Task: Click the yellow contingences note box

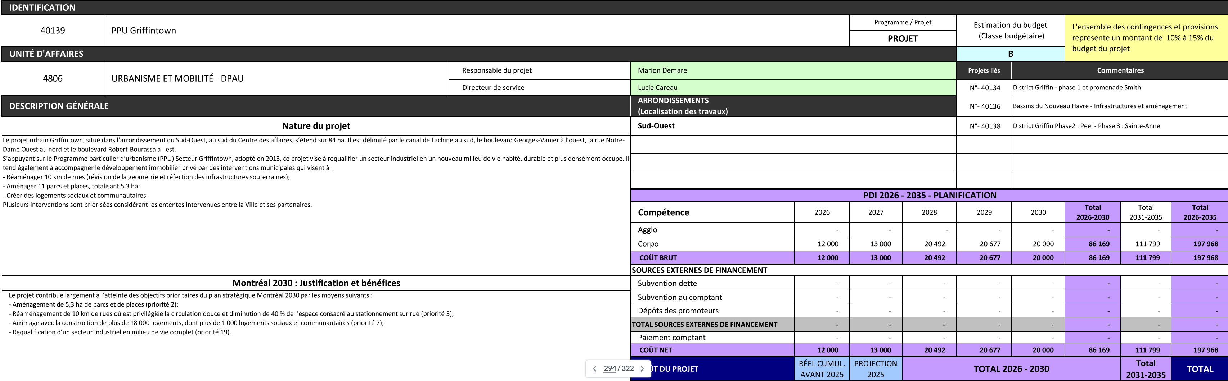Action: (x=1146, y=38)
